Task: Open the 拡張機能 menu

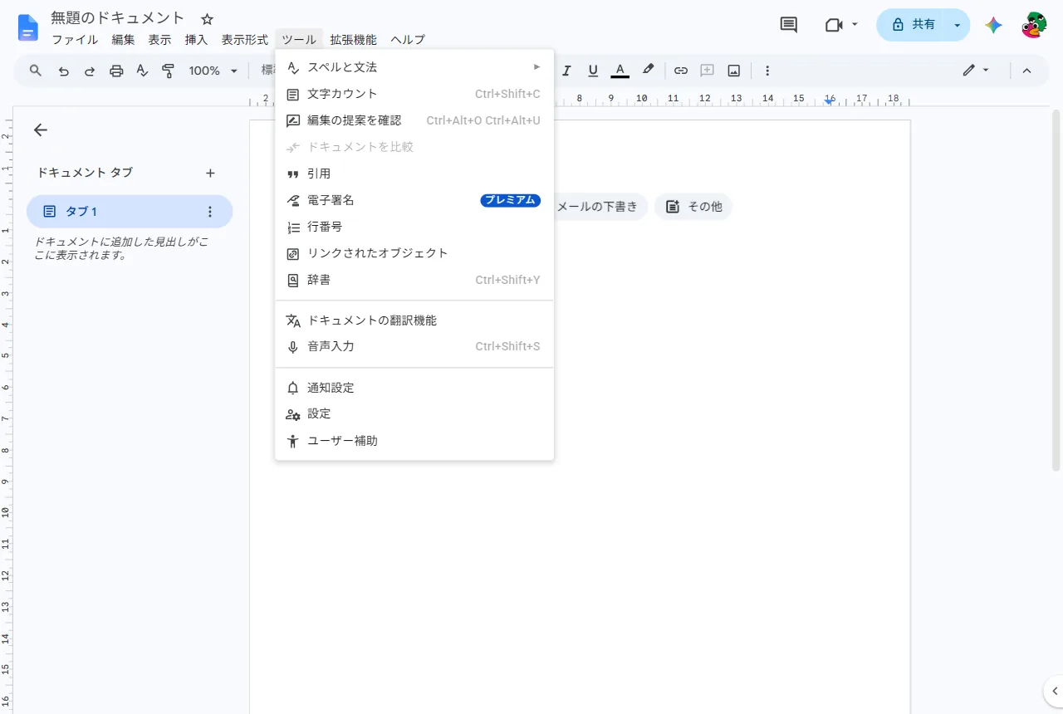Action: (x=353, y=40)
